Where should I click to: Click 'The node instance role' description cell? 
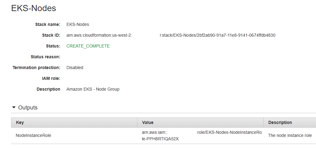(x=290, y=135)
